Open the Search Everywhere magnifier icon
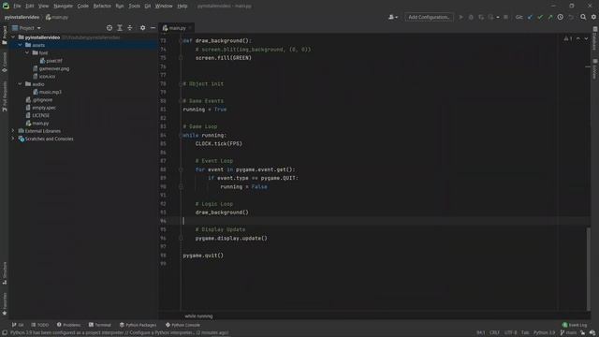Screen dimensions: 599x337 (583, 17)
